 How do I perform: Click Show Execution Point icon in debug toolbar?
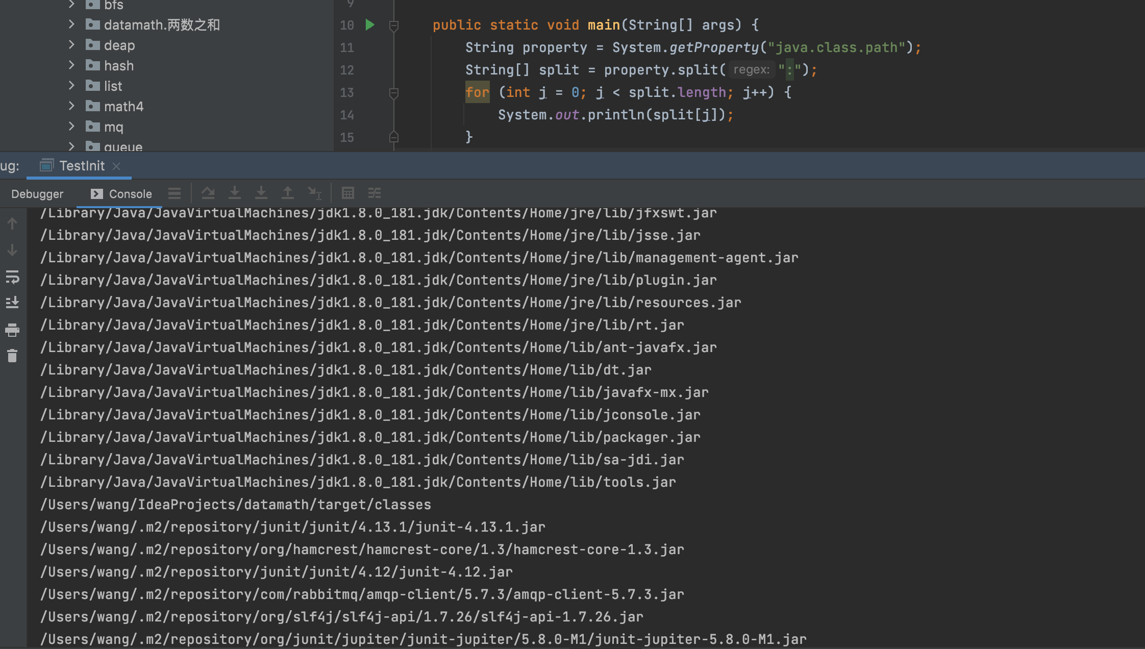(x=175, y=193)
